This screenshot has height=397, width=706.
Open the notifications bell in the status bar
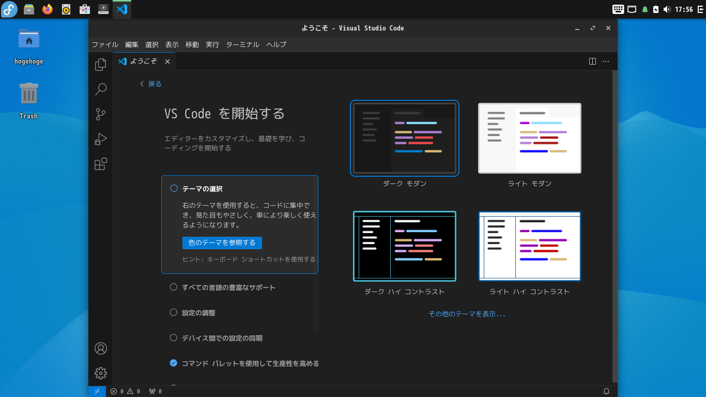(606, 391)
